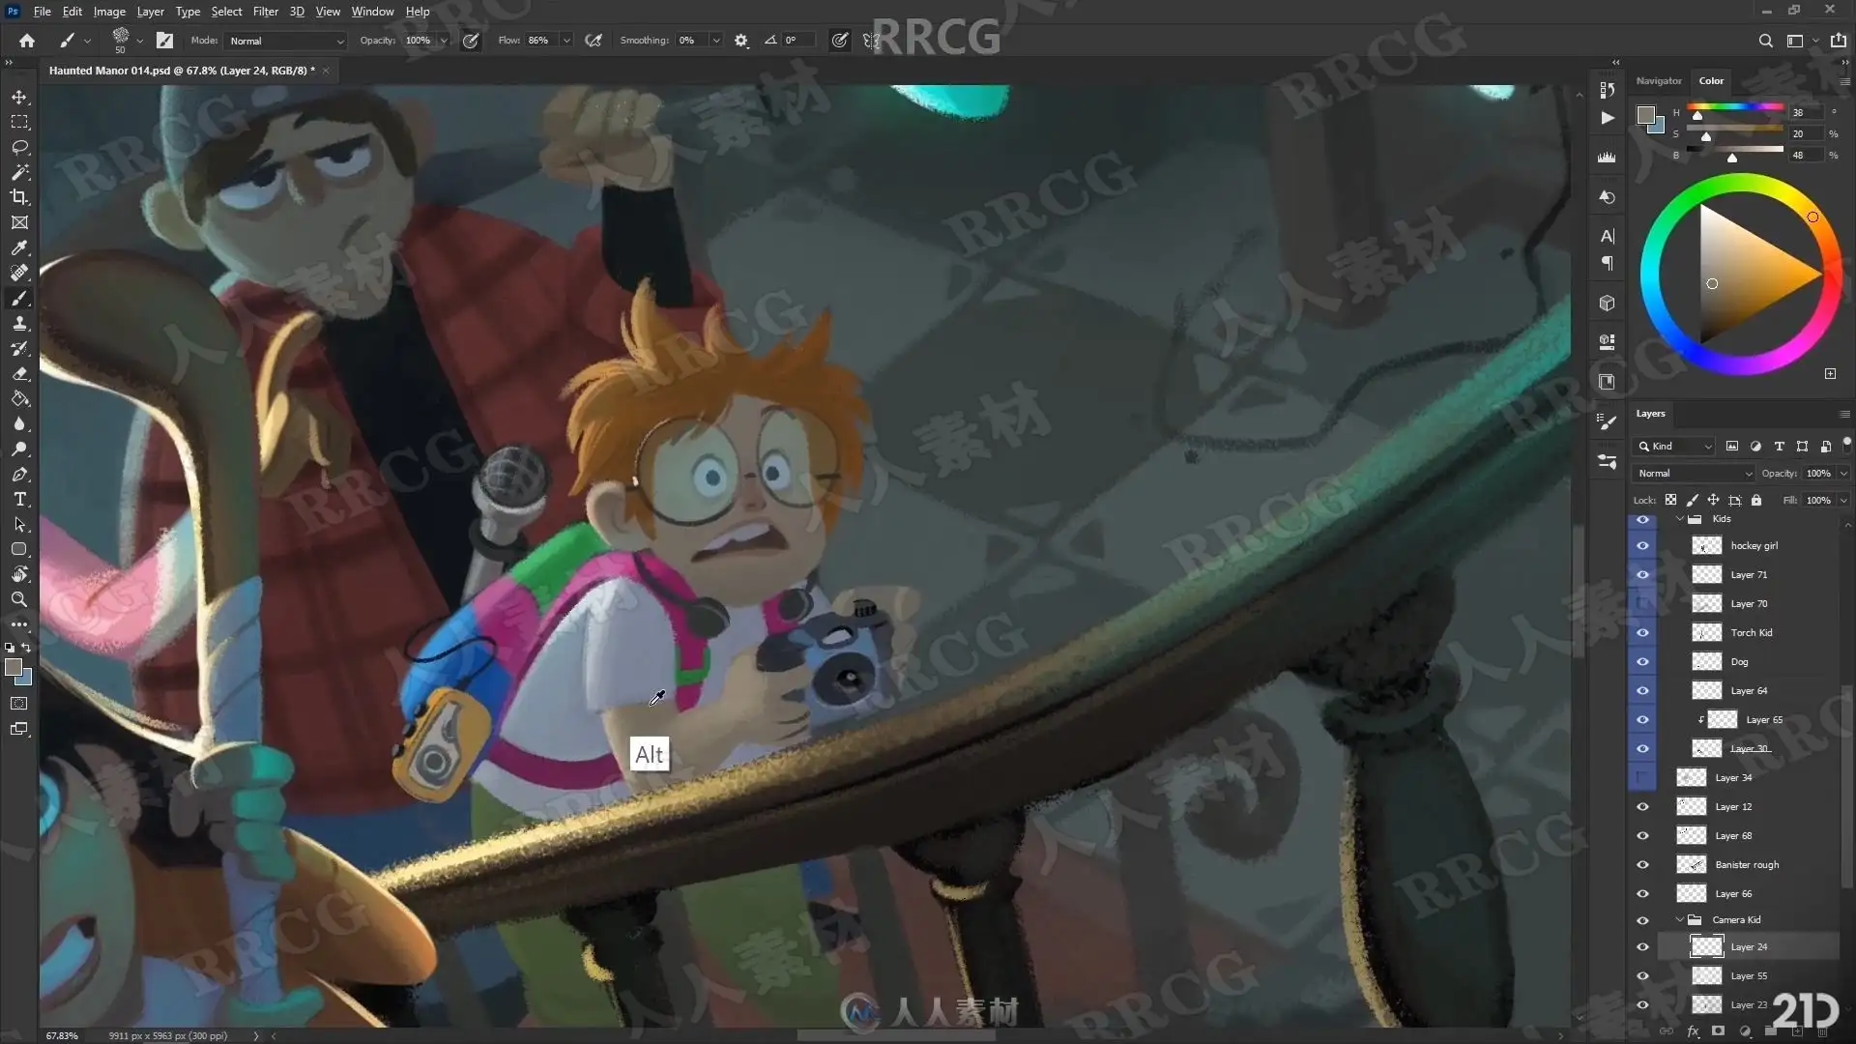Select the Lasso tool
The height and width of the screenshot is (1044, 1856).
pos(19,148)
